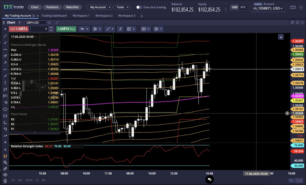Open camera snapshot dropdown
This screenshot has width=306, height=185.
[x=146, y=29]
